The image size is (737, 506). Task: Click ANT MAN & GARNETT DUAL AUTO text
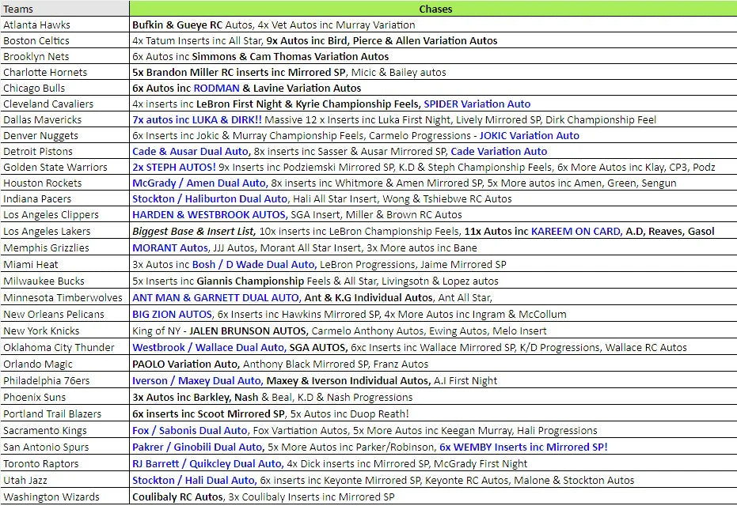pyautogui.click(x=215, y=297)
